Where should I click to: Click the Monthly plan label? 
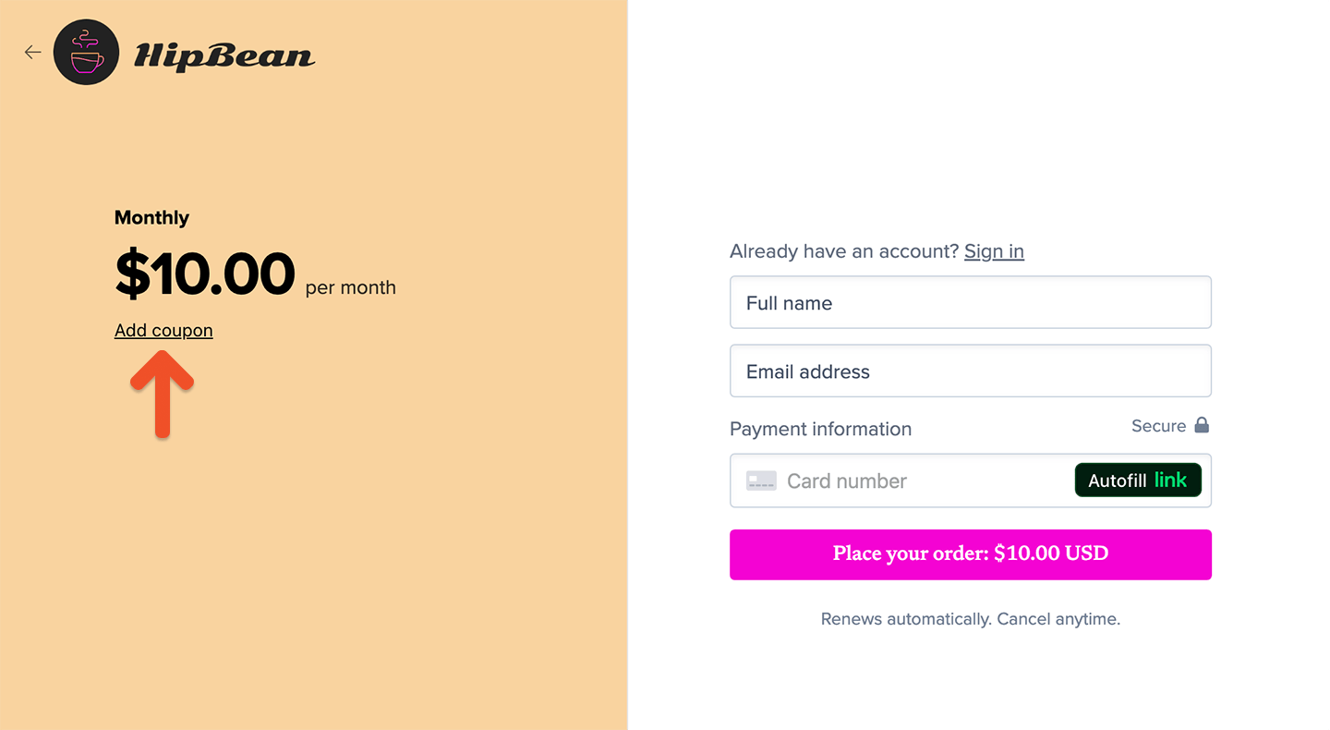(x=151, y=218)
